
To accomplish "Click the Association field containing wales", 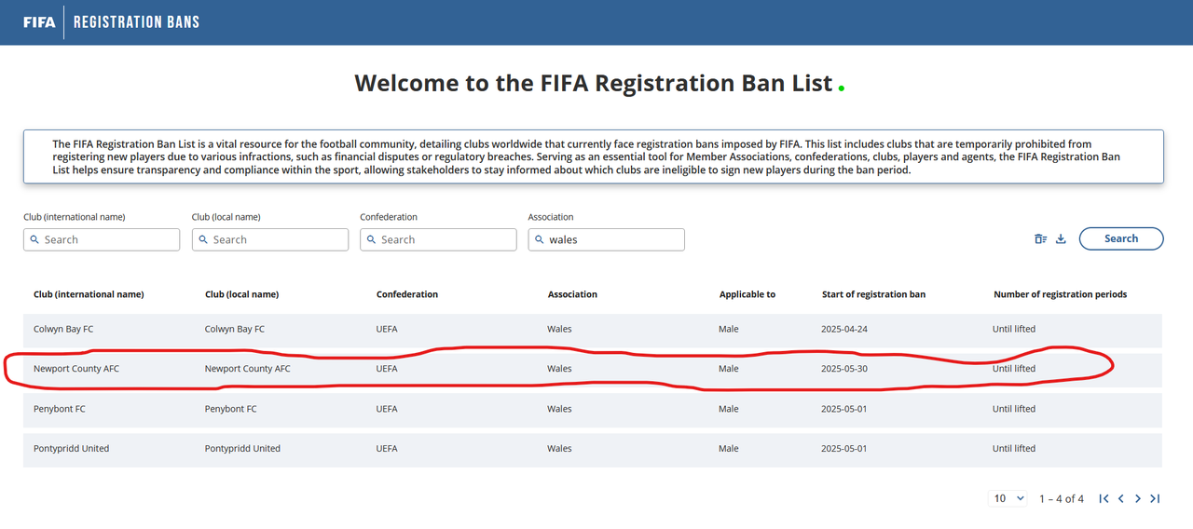I will 607,239.
